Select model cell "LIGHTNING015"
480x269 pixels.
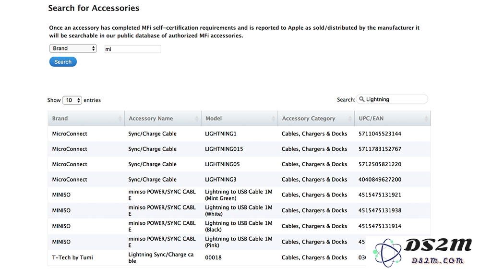(224, 149)
